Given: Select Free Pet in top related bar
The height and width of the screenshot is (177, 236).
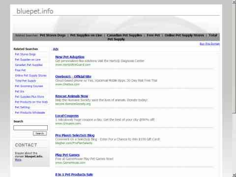Looking at the screenshot, I should point(153,35).
